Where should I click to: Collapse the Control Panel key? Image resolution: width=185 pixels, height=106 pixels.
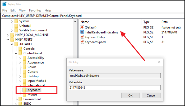pyautogui.click(x=16, y=54)
